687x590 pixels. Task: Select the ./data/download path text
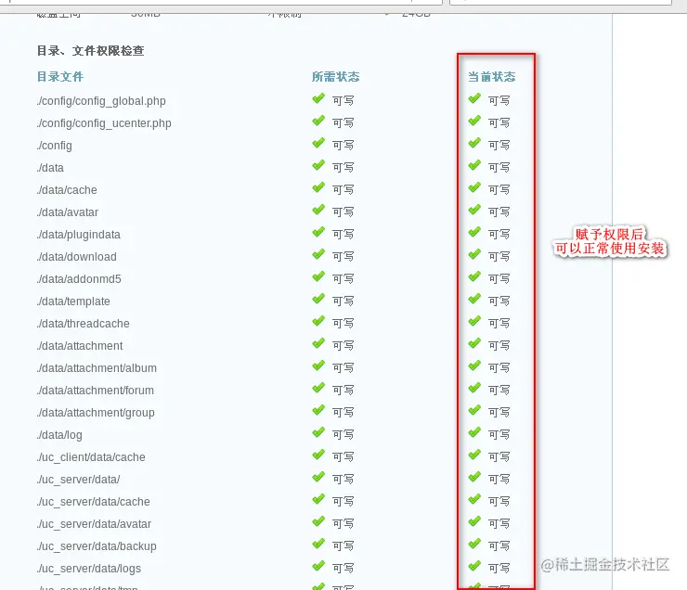coord(77,257)
